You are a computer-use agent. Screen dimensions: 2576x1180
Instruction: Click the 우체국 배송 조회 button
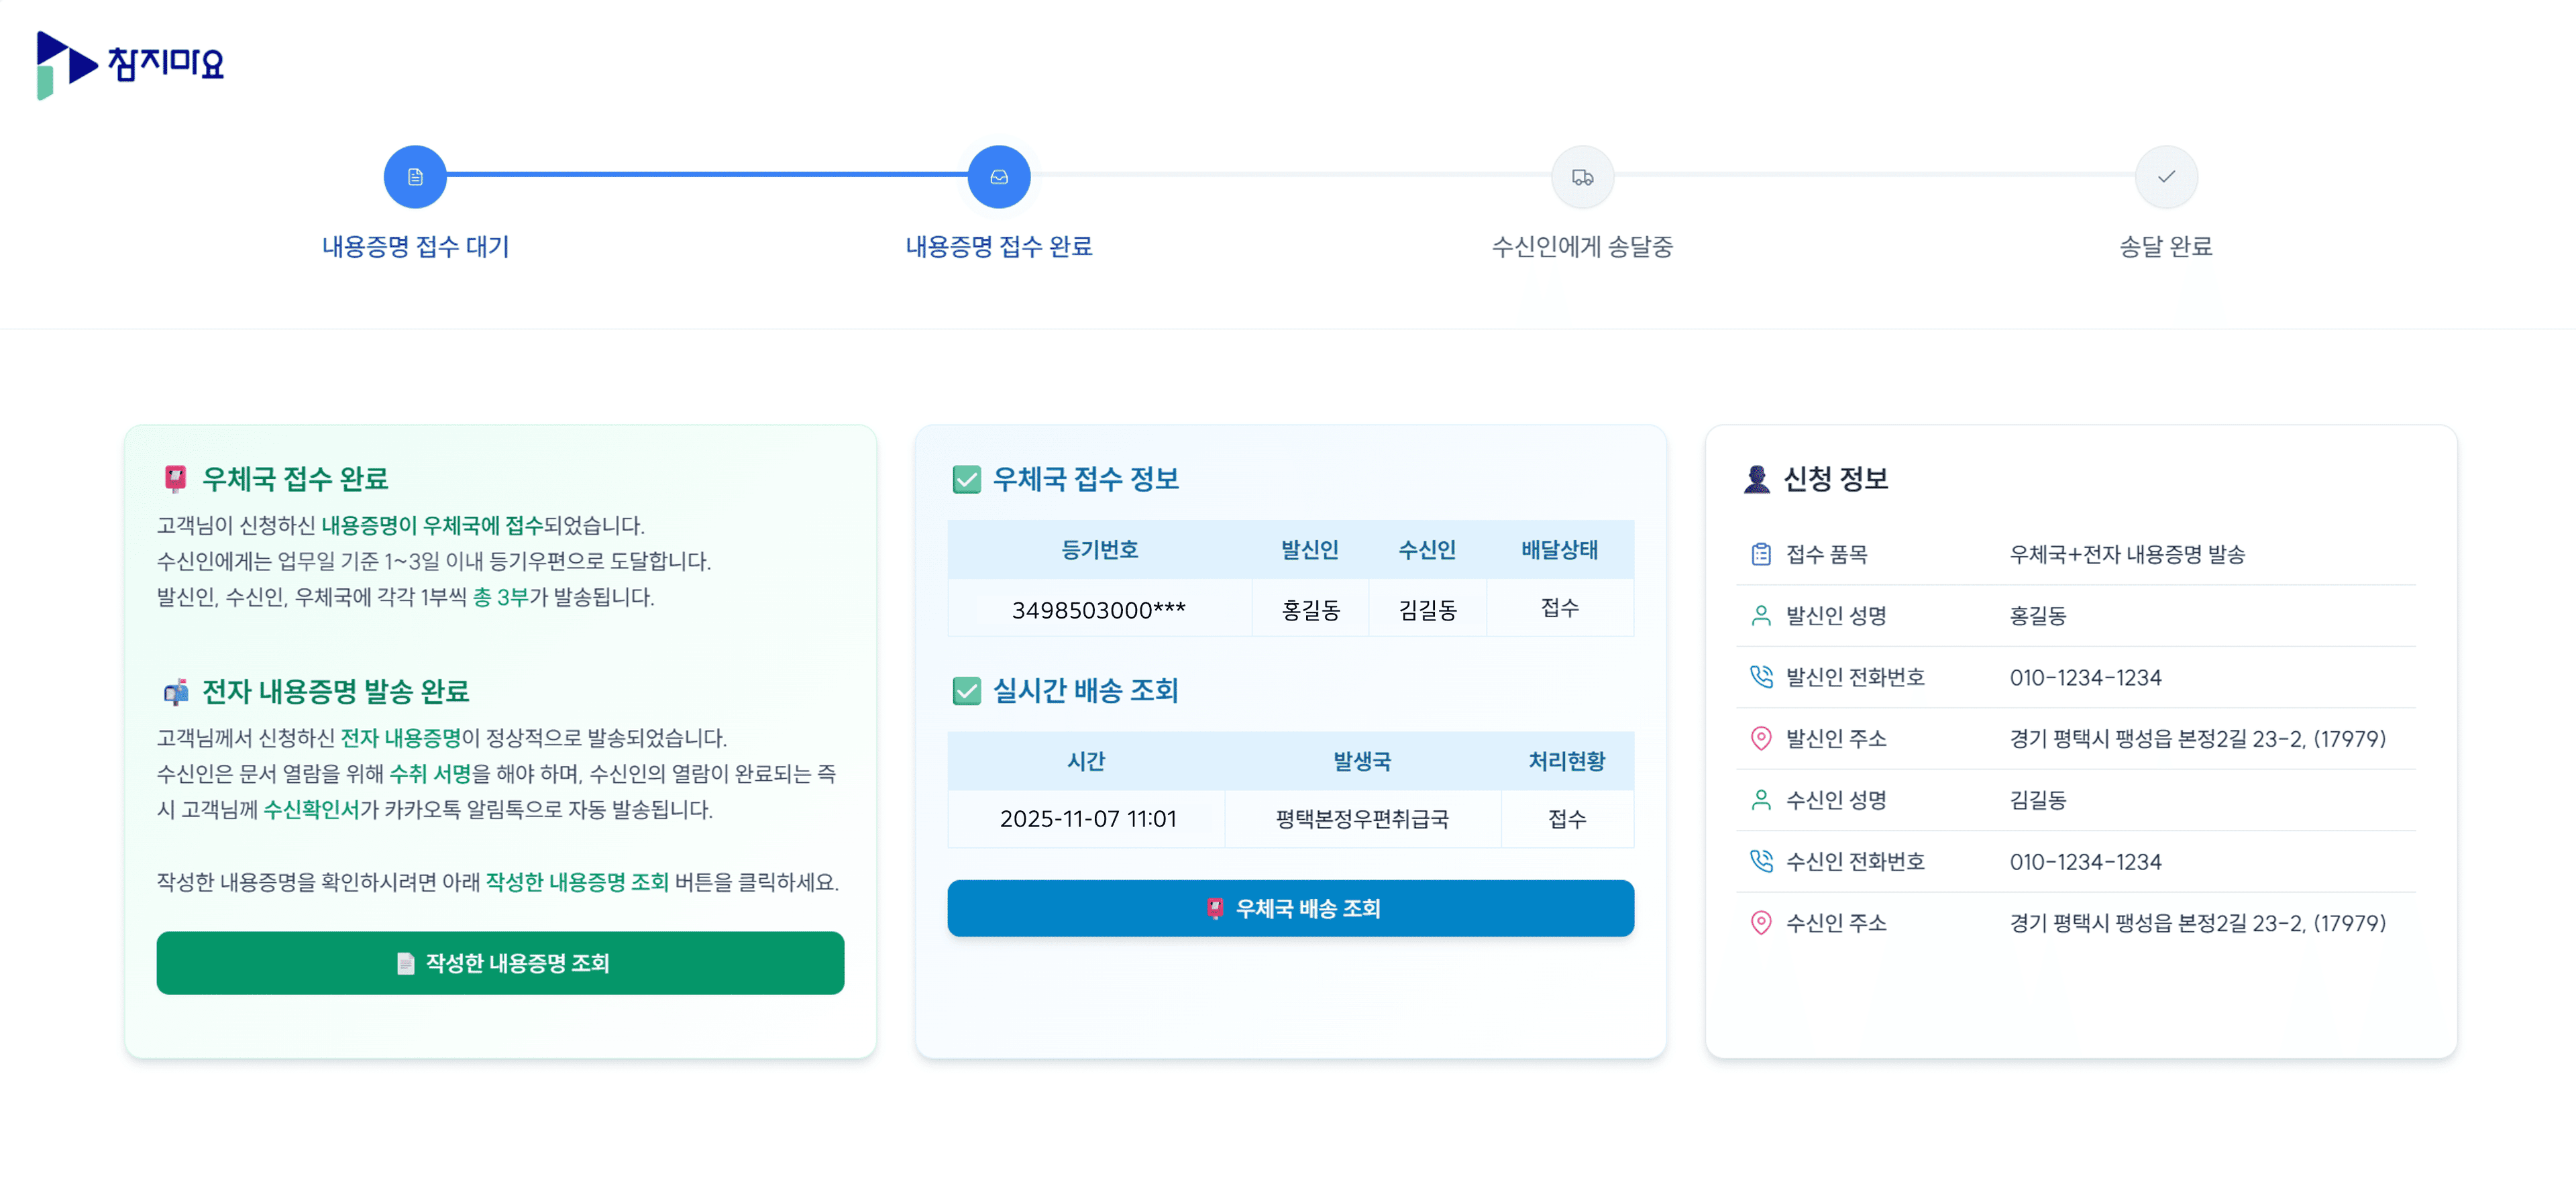[1291, 908]
